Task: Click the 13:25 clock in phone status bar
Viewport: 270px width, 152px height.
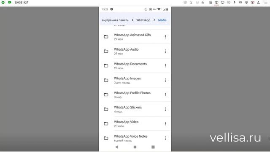Action: 105,9
